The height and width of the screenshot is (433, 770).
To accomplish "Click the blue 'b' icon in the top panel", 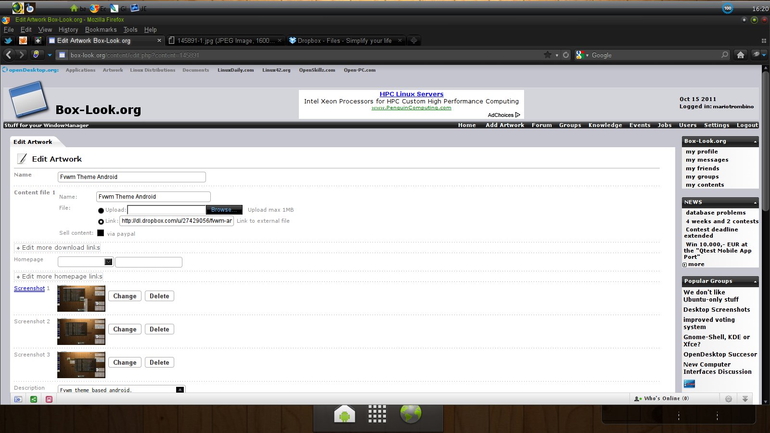I will pyautogui.click(x=30, y=8).
